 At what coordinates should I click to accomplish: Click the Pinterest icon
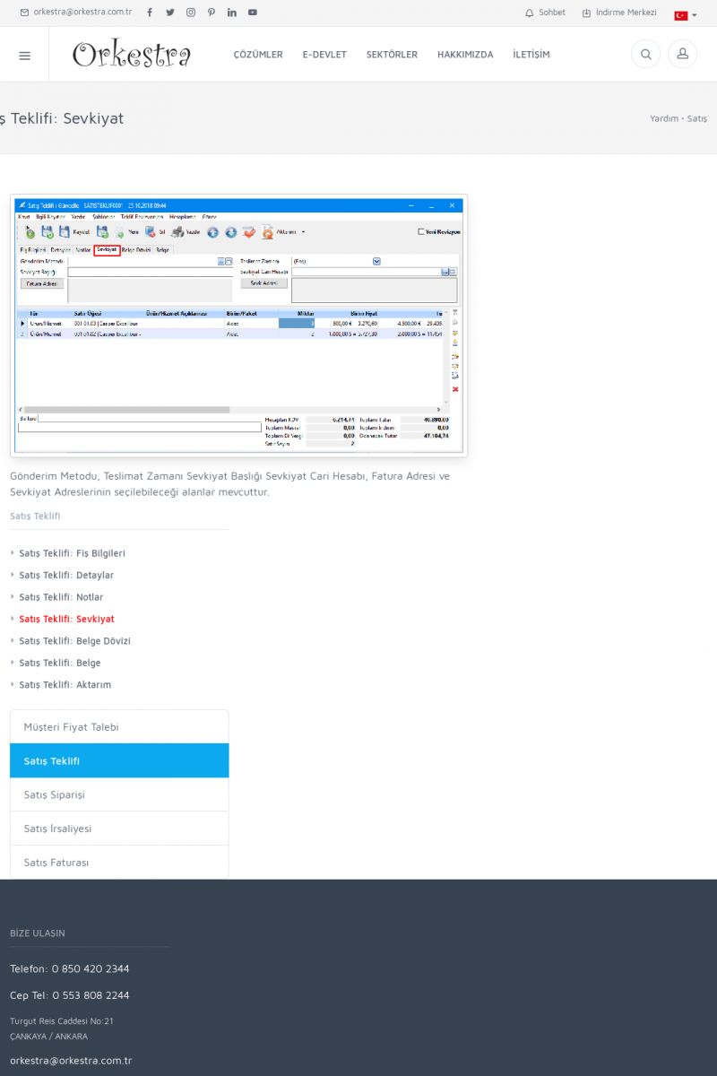click(x=212, y=13)
